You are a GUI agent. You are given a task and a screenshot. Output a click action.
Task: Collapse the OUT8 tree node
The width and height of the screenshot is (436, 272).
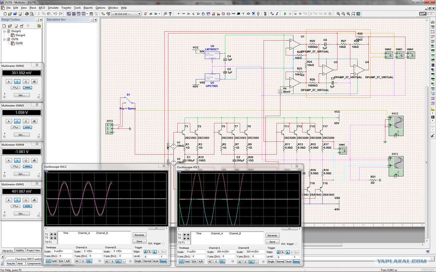(4, 39)
